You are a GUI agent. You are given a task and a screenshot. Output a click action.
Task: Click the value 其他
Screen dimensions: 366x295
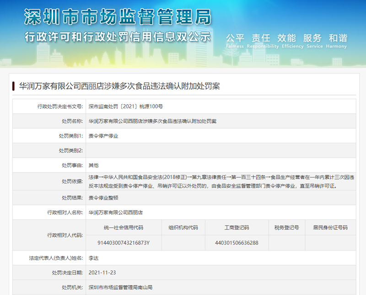tap(93, 165)
